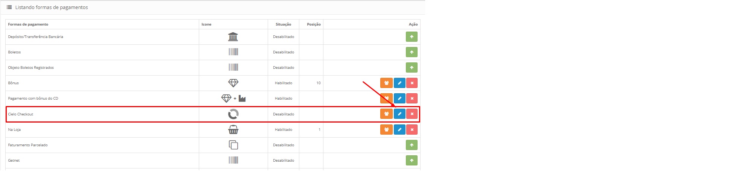753x188 pixels.
Task: Edit the Na Loja payment method
Action: coord(399,130)
